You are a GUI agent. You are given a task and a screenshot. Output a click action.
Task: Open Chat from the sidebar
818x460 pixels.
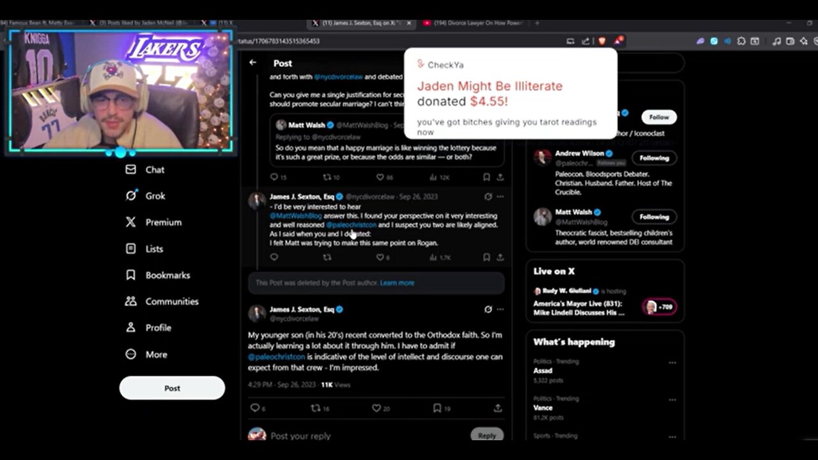(146, 169)
